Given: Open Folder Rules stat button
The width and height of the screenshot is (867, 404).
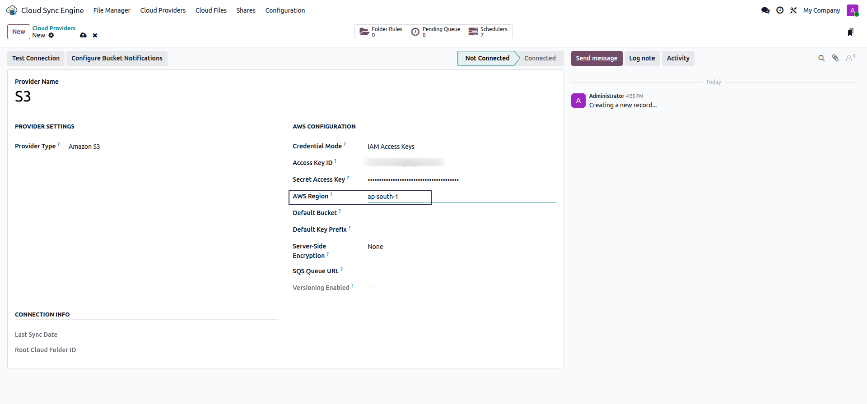Looking at the screenshot, I should tap(381, 32).
